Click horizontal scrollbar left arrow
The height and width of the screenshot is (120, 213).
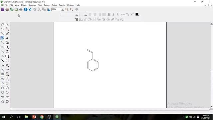11,109
